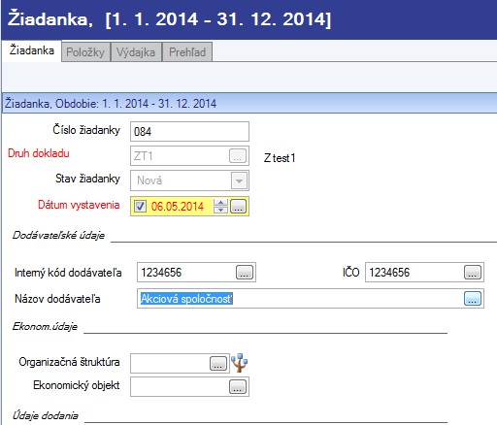Switch to the Položky tab

[85, 51]
